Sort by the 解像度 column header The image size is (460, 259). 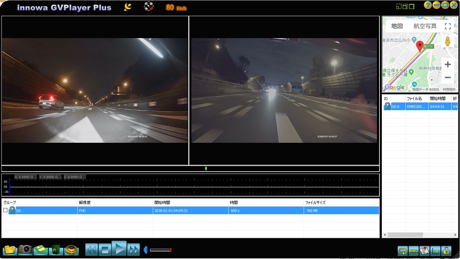pyautogui.click(x=115, y=203)
